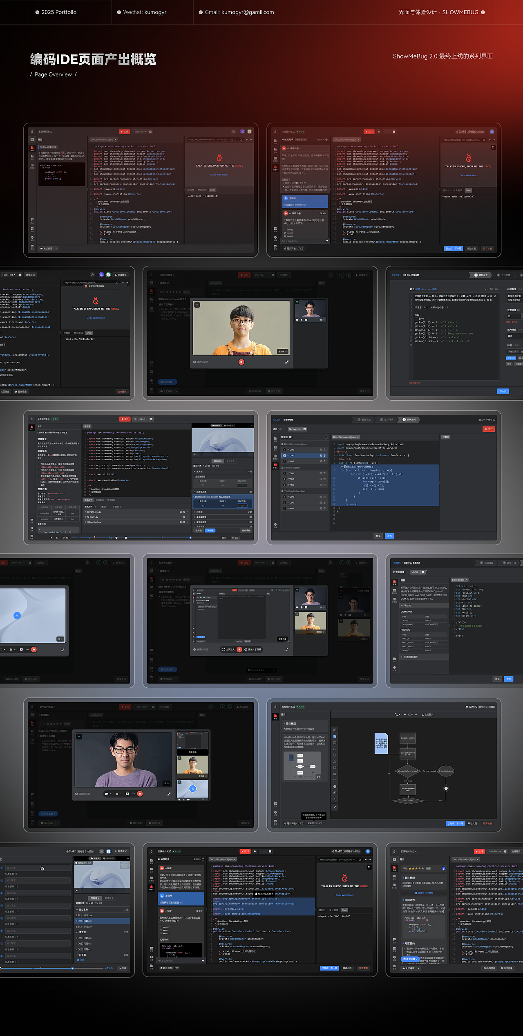Shrink the orange-shirt interview video window

coord(287,362)
